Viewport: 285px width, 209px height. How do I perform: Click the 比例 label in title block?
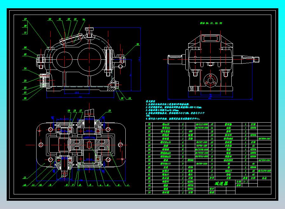click(239, 182)
